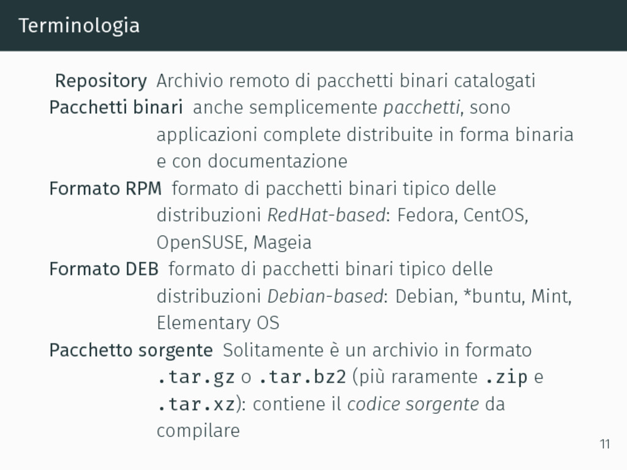627x470 pixels.
Task: Click the word compilare
Action: coord(198,431)
